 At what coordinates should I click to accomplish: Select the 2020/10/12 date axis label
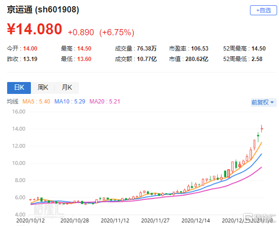pos(30,221)
